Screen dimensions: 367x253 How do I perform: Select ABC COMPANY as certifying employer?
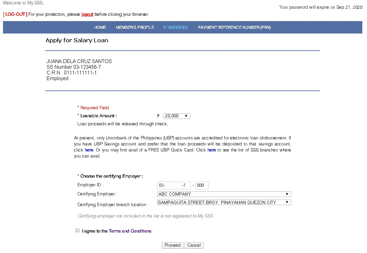click(224, 194)
